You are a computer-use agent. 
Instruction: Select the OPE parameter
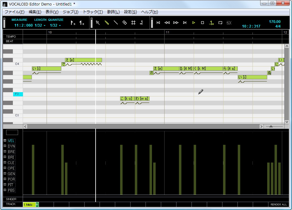point(11,168)
